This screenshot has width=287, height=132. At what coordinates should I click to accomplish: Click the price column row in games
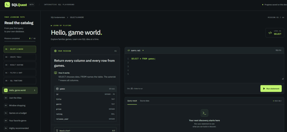85,109
